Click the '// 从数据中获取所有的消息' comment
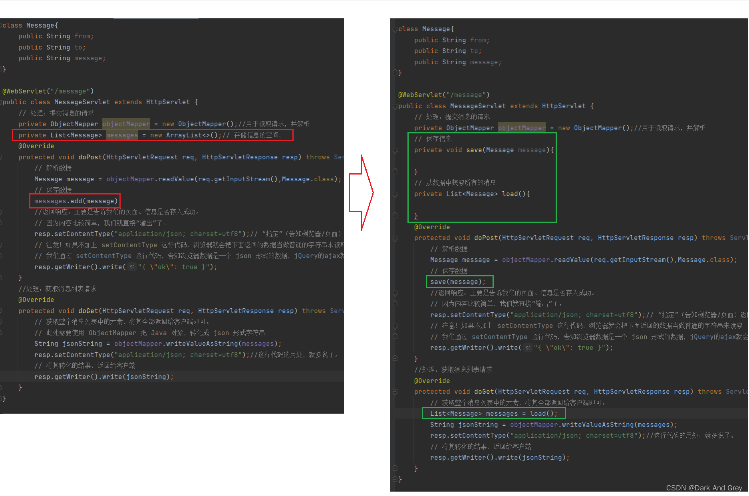The height and width of the screenshot is (496, 749). (x=455, y=183)
